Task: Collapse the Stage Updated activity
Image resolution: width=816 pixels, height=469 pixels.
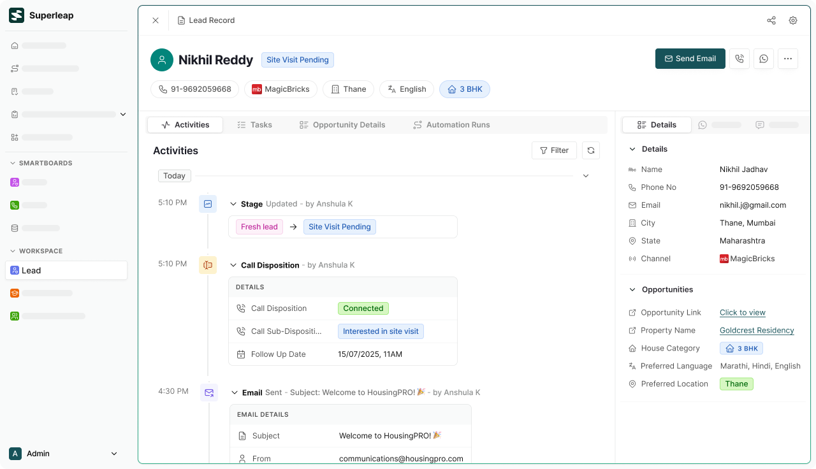Action: (x=233, y=204)
